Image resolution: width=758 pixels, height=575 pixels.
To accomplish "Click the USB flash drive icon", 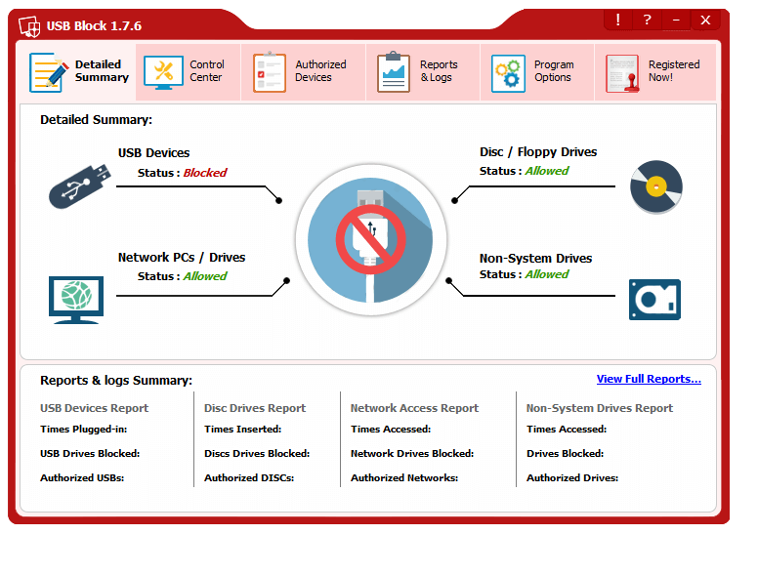I will click(80, 186).
